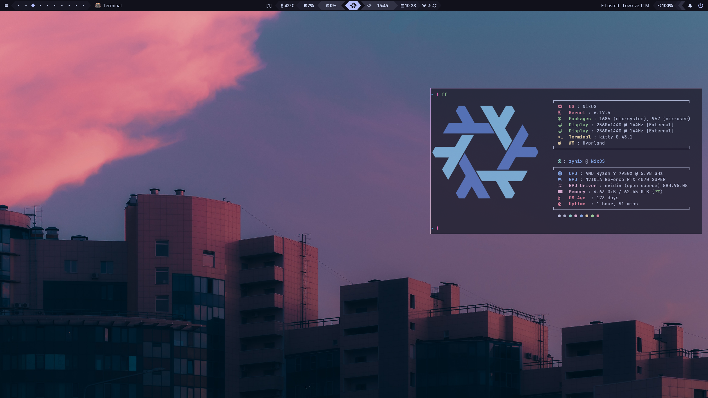The width and height of the screenshot is (708, 398).
Task: Open the 42°C temperature module
Action: (x=287, y=6)
